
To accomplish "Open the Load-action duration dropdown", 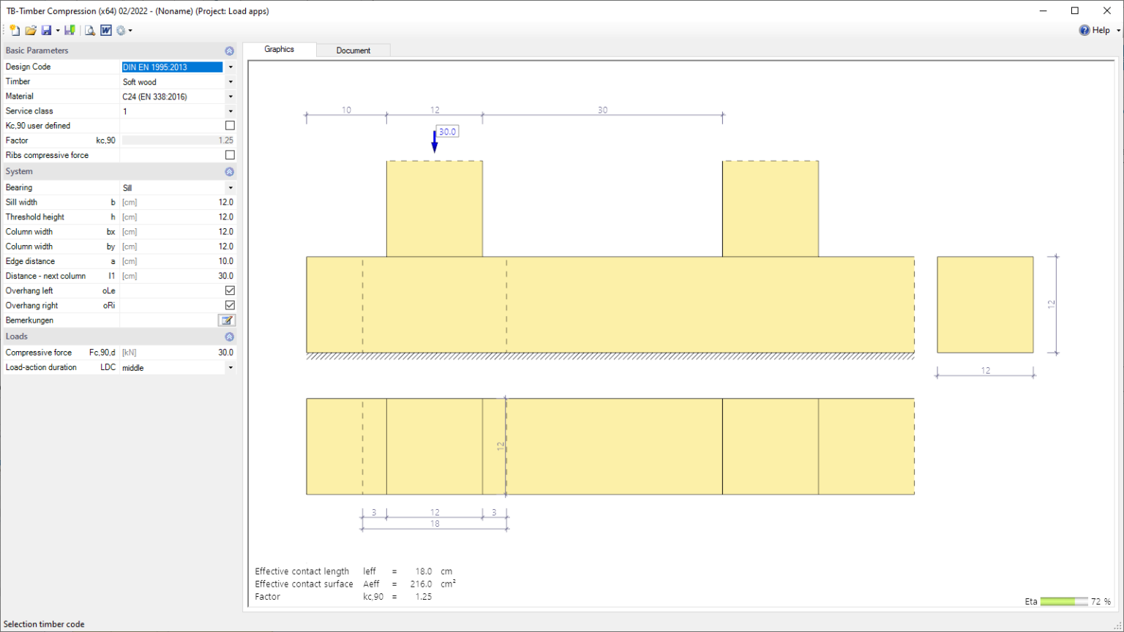I will coord(231,367).
